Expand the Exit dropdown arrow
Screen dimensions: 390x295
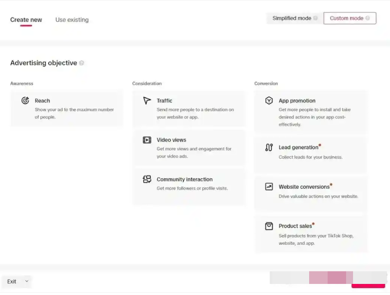(27, 281)
